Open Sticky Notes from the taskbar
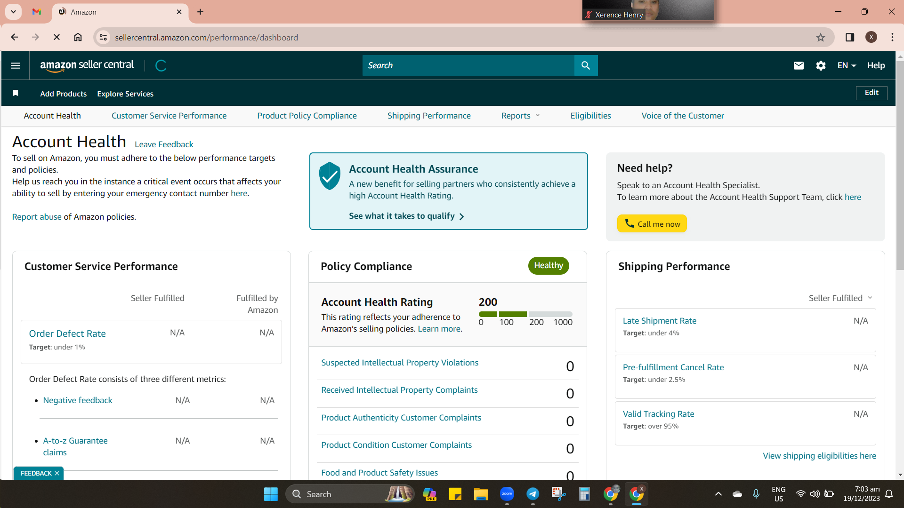Viewport: 904px width, 508px height. tap(455, 494)
